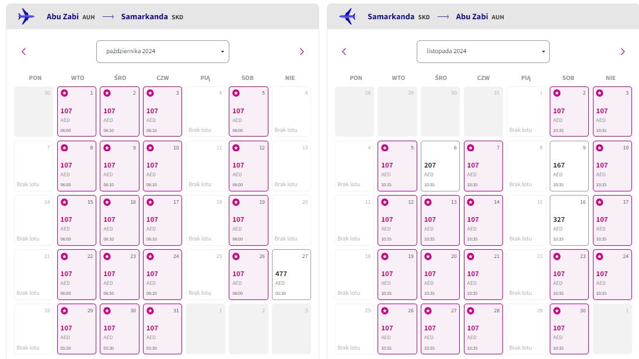Click the arrow of the listopada dropdown

(x=543, y=52)
